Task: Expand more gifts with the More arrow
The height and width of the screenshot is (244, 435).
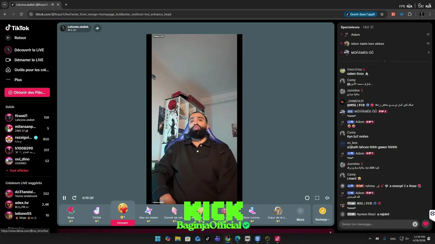Action: [x=300, y=214]
